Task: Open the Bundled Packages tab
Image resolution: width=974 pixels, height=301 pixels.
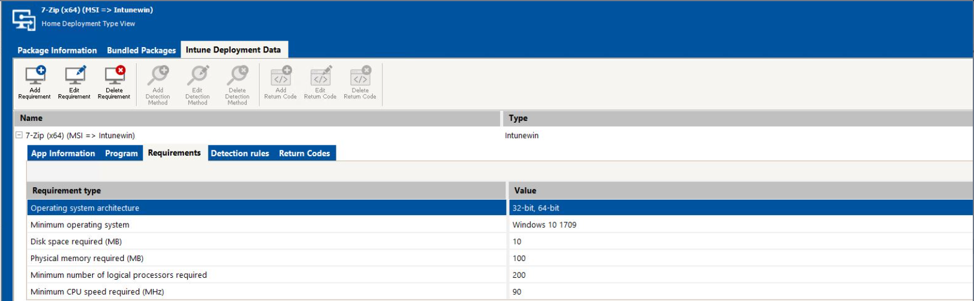Action: pos(141,50)
